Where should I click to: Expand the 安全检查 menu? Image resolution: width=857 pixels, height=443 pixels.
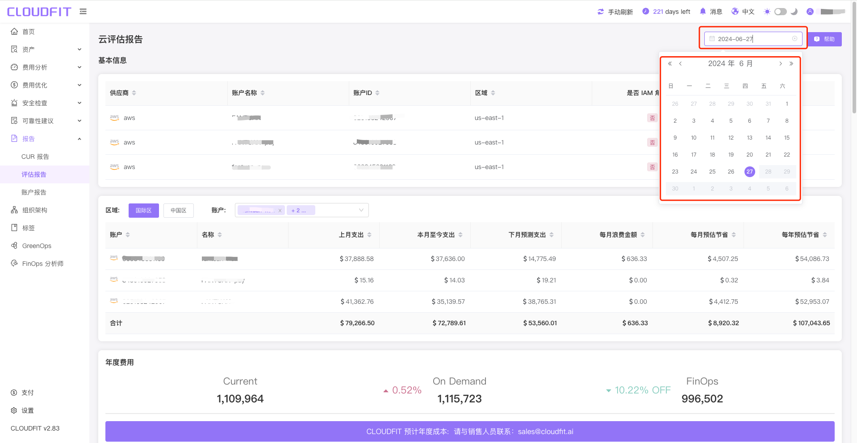(x=45, y=103)
